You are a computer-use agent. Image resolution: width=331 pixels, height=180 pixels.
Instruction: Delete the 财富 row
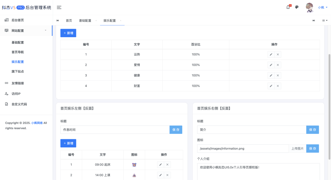278,86
